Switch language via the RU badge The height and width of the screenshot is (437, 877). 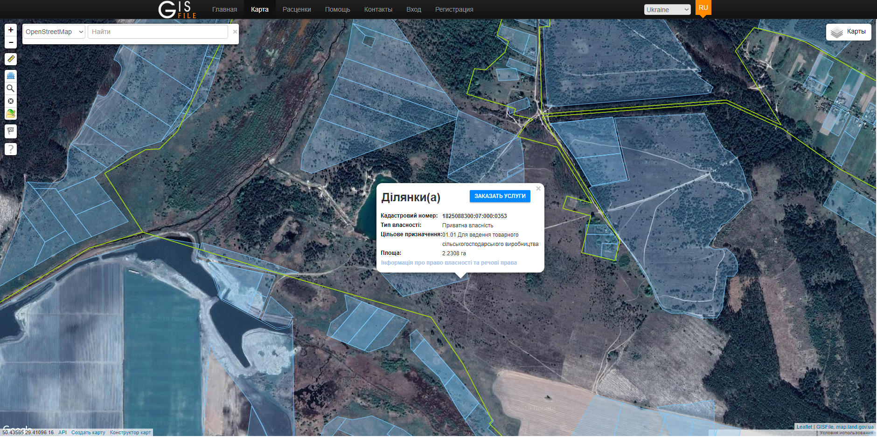pyautogui.click(x=703, y=8)
